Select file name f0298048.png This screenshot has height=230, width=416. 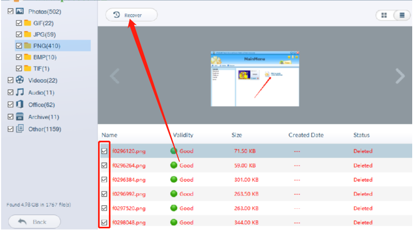pyautogui.click(x=129, y=223)
